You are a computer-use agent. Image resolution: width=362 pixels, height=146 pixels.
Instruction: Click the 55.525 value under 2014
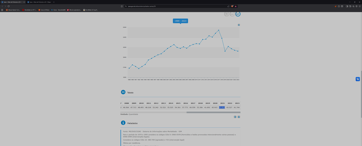pyautogui.click(x=170, y=107)
